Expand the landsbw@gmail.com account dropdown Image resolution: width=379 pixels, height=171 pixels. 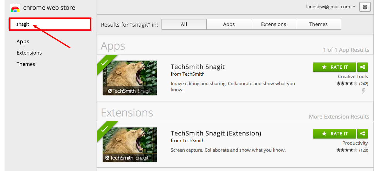pyautogui.click(x=354, y=7)
